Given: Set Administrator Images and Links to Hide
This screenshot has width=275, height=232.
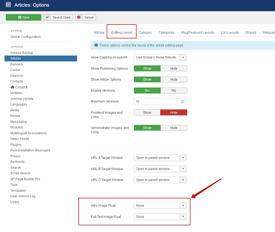Looking at the screenshot, I should click(174, 128).
